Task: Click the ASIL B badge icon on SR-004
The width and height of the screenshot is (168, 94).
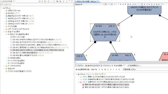Action: [x=107, y=26]
